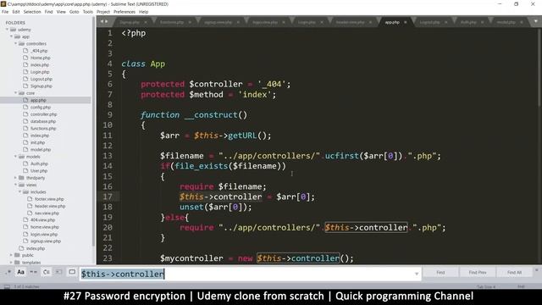Close the find panel
The width and height of the screenshot is (542, 305).
pyautogui.click(x=536, y=270)
